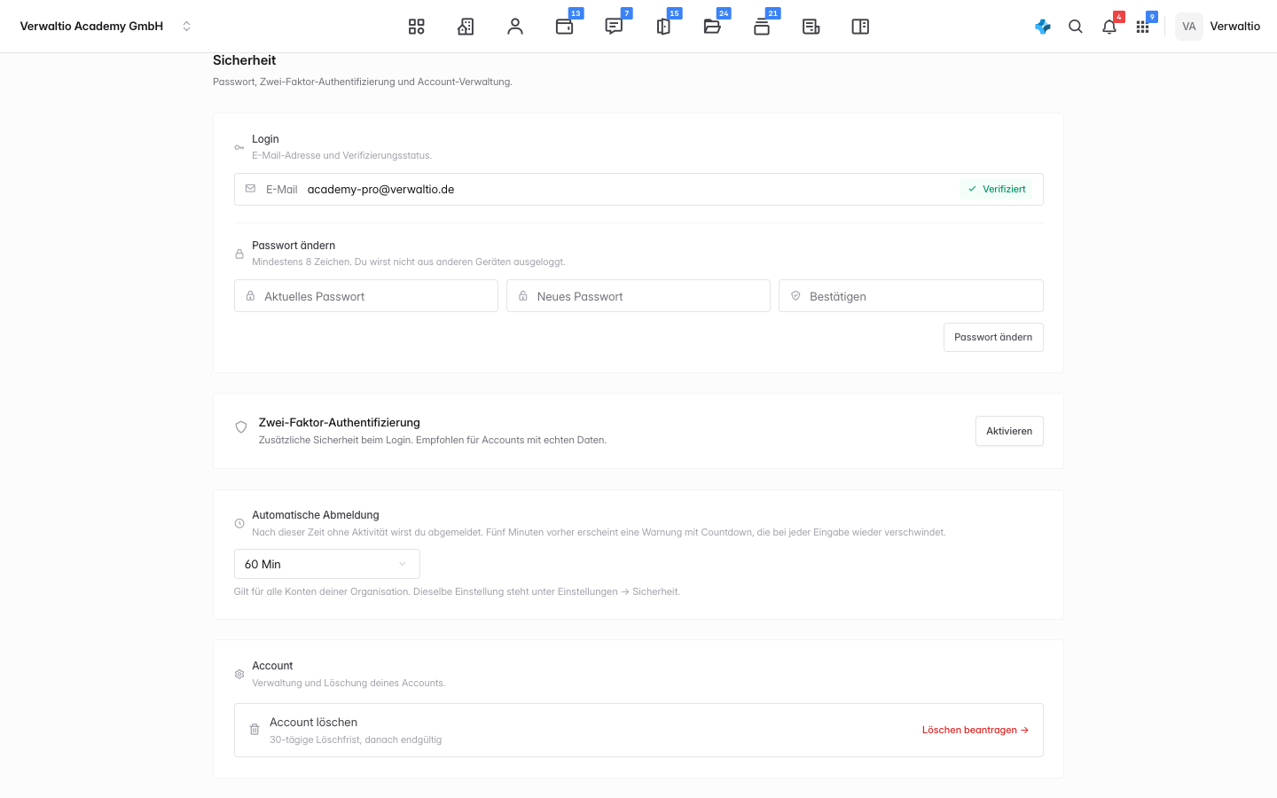Click the Automatische Abmeldung heading
This screenshot has height=798, width=1277.
[316, 515]
